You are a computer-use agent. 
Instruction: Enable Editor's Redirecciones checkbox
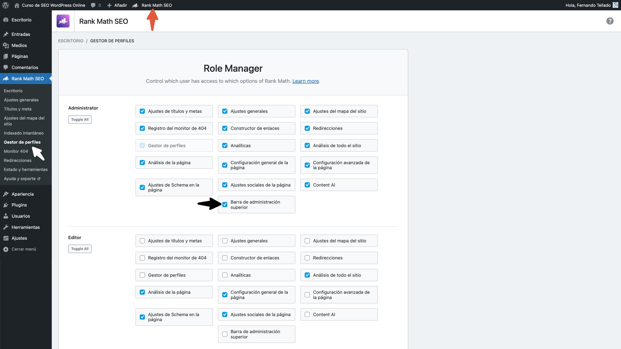click(x=307, y=258)
